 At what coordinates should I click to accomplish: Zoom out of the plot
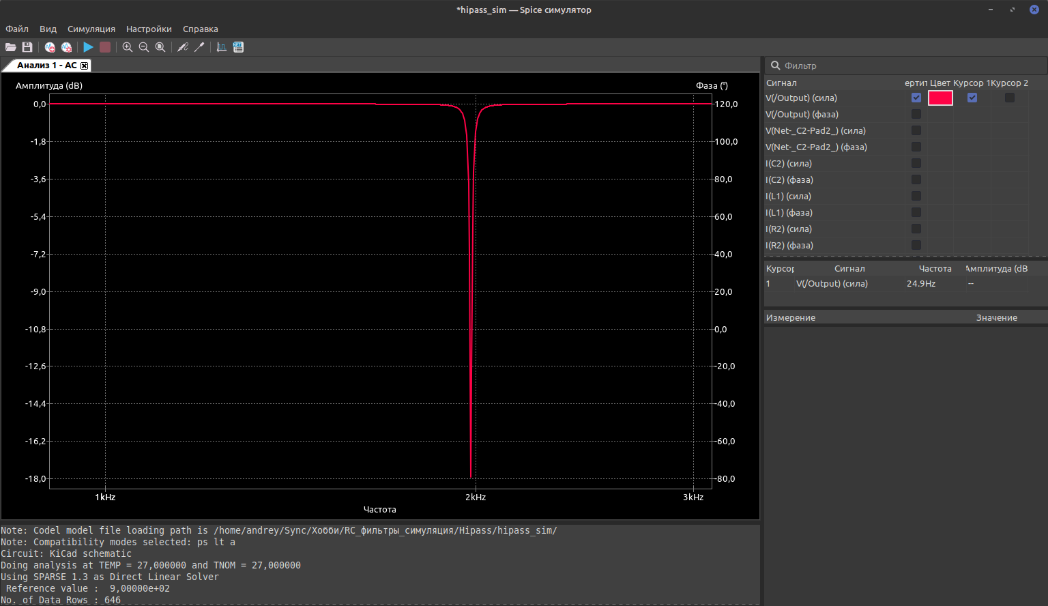[144, 47]
